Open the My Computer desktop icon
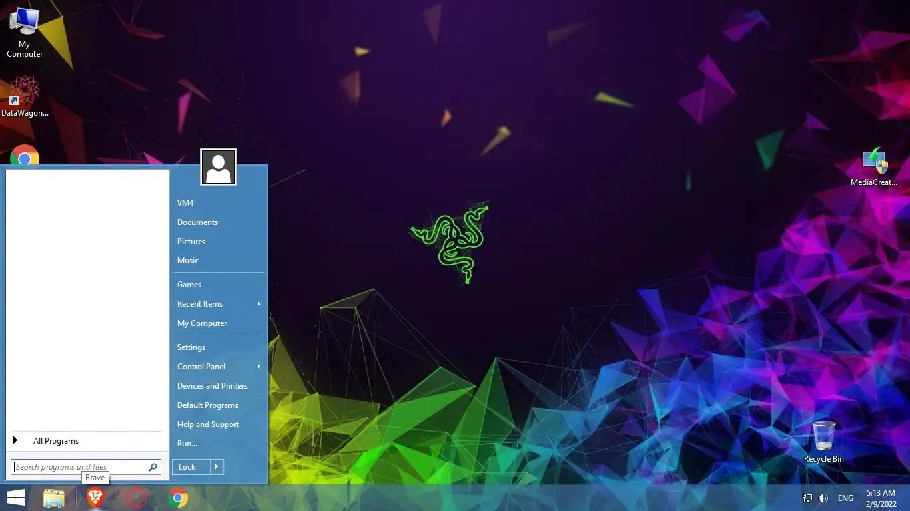Screen dimensions: 910x511 coord(25,32)
